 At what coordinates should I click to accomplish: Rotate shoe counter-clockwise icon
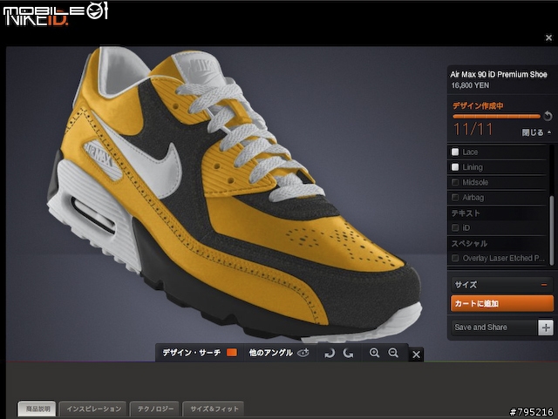[x=348, y=353]
